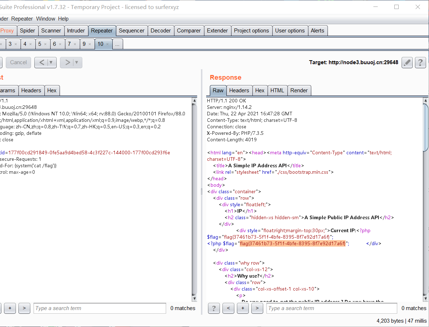Show response HTML view
This screenshot has width=429, height=327.
coord(277,90)
